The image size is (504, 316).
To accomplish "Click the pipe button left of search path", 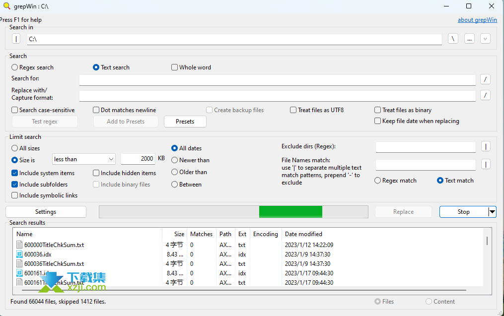I will tap(16, 39).
